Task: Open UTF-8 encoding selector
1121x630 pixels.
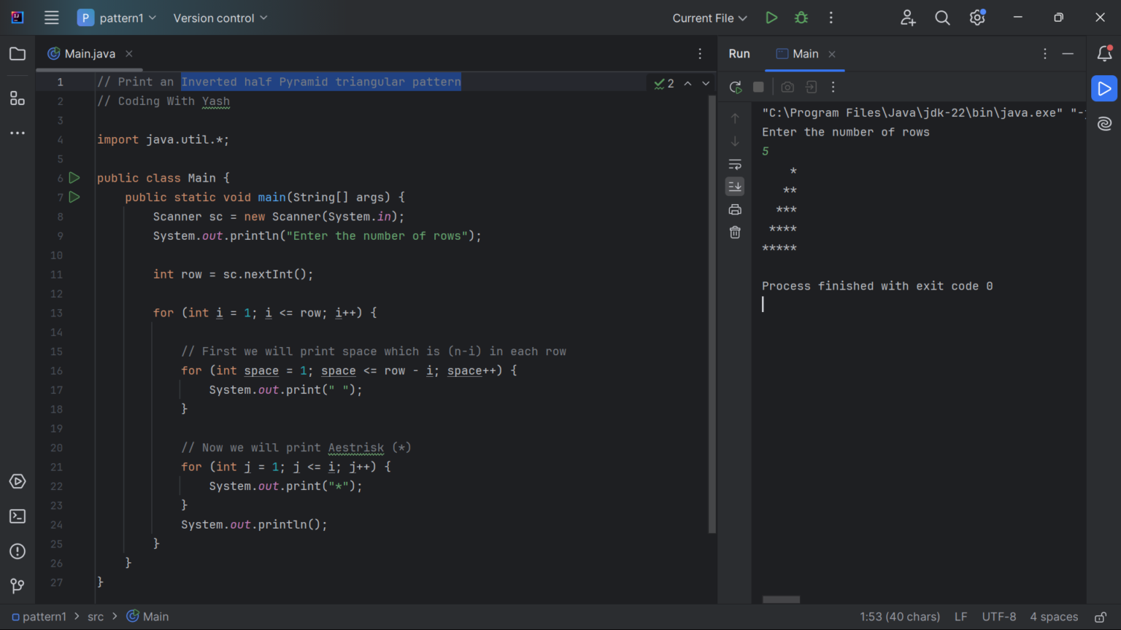Action: click(999, 617)
